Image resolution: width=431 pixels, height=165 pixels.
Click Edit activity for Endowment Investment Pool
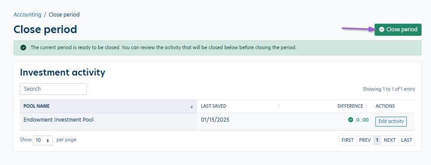(391, 121)
